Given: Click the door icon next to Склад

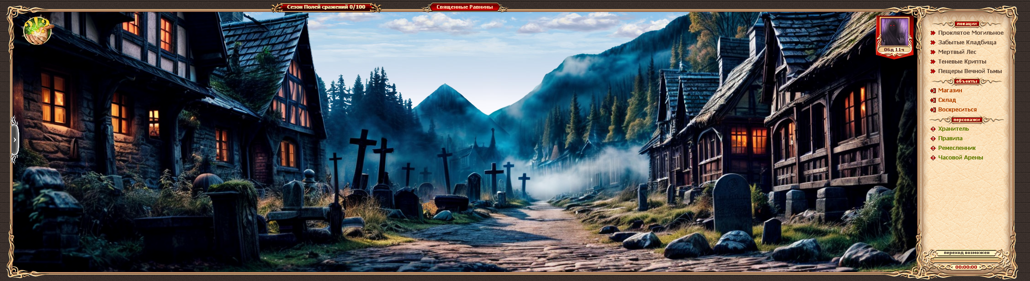Looking at the screenshot, I should [x=933, y=100].
